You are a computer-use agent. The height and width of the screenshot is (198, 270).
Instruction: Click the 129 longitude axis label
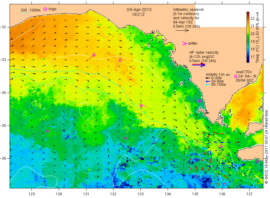pos(32,194)
